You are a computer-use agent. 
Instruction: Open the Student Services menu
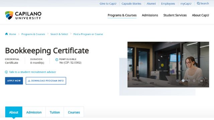[x=175, y=15]
